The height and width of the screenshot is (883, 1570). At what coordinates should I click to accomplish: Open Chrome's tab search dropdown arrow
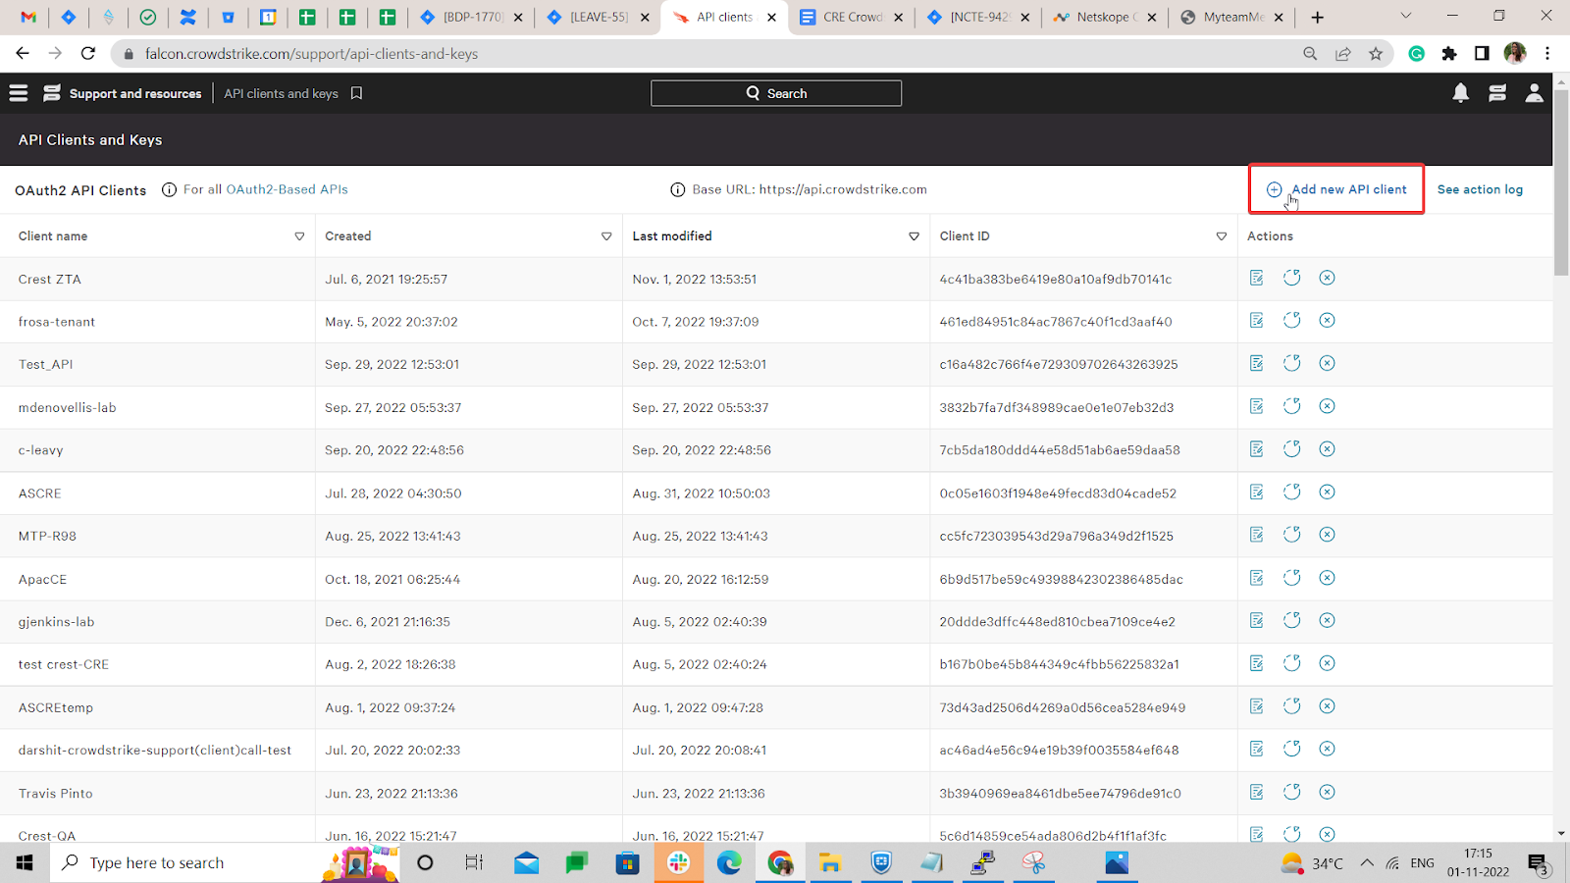1406,17
